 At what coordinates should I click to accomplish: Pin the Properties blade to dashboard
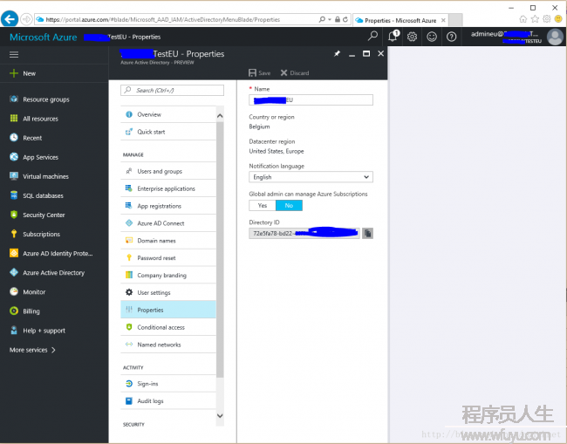(337, 54)
